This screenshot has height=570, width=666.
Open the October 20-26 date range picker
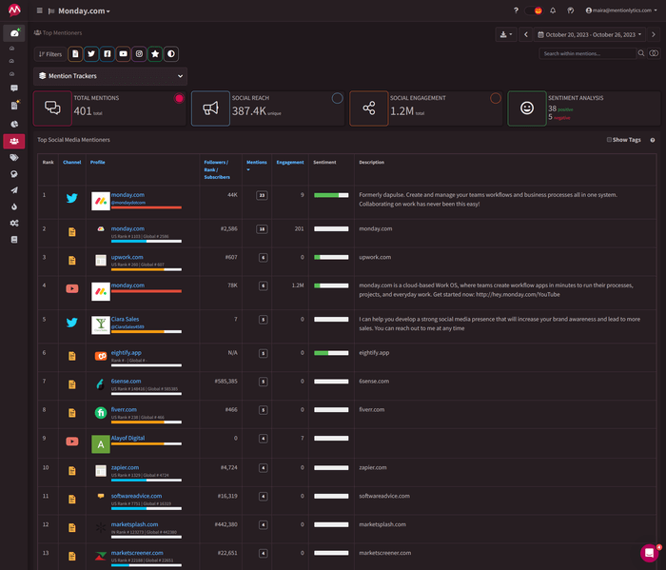tap(590, 34)
